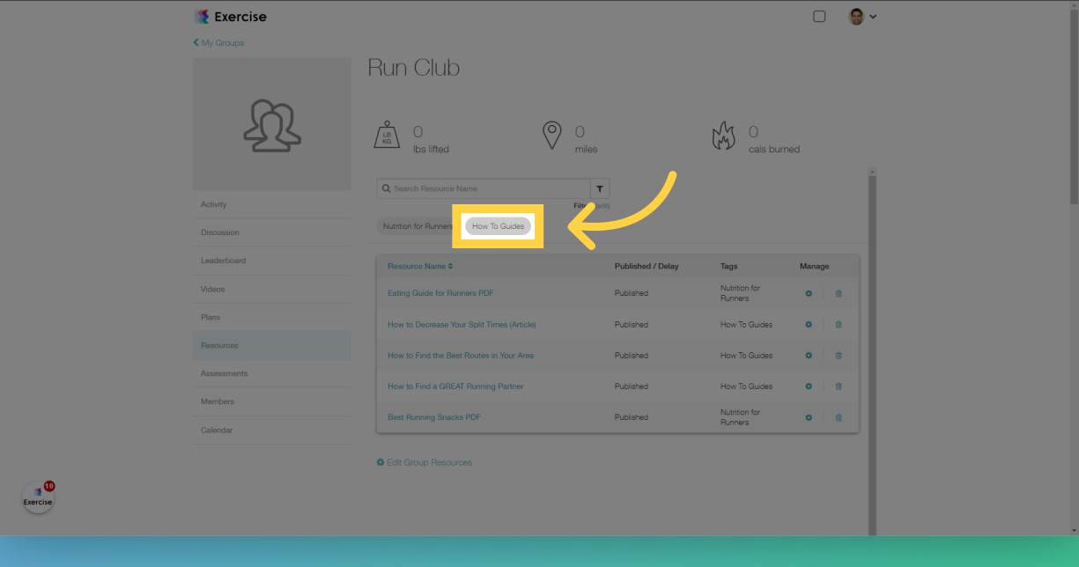The image size is (1079, 567).
Task: Click trash icon for Decrease Your Split Times
Action: [x=839, y=325]
